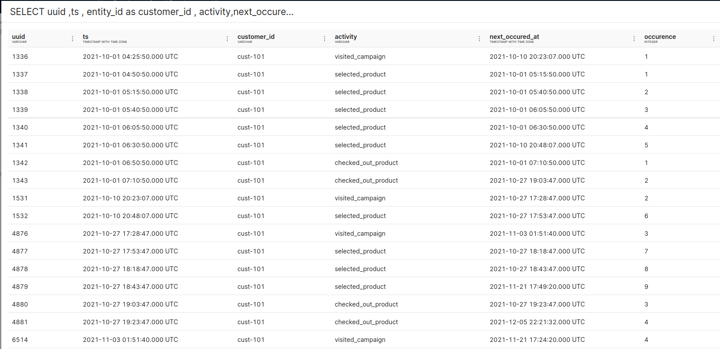720x349 pixels.
Task: Click next_occured_at 2021-10-10 20:23:07.000 UTC
Action: 537,57
